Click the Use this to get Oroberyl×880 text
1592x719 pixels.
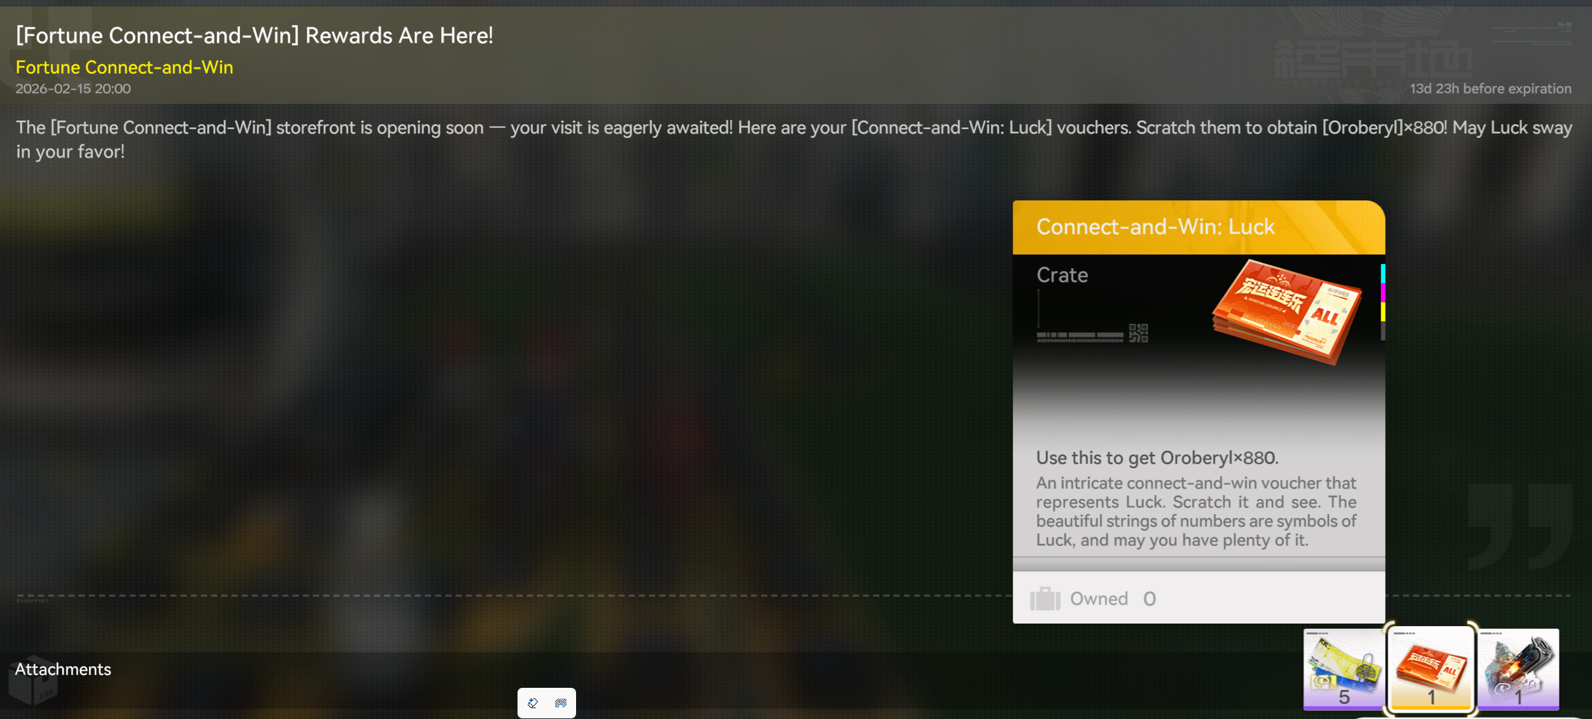click(x=1157, y=457)
